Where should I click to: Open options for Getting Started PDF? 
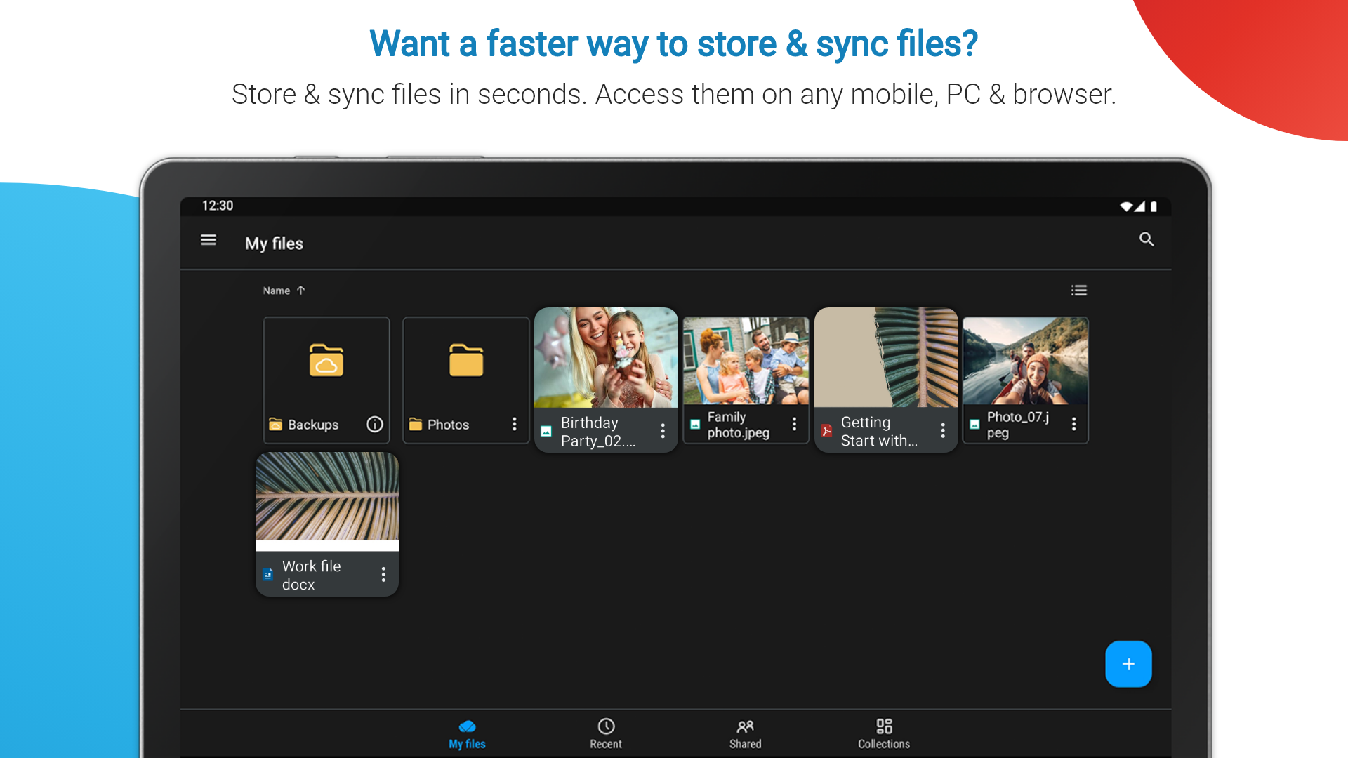(943, 431)
